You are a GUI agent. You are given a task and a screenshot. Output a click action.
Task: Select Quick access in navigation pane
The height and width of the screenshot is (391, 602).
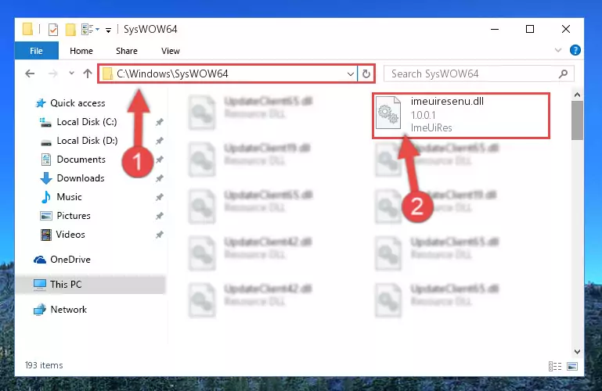[78, 103]
